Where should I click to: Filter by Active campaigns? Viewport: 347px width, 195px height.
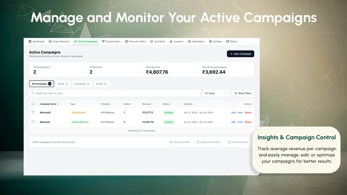(62, 84)
